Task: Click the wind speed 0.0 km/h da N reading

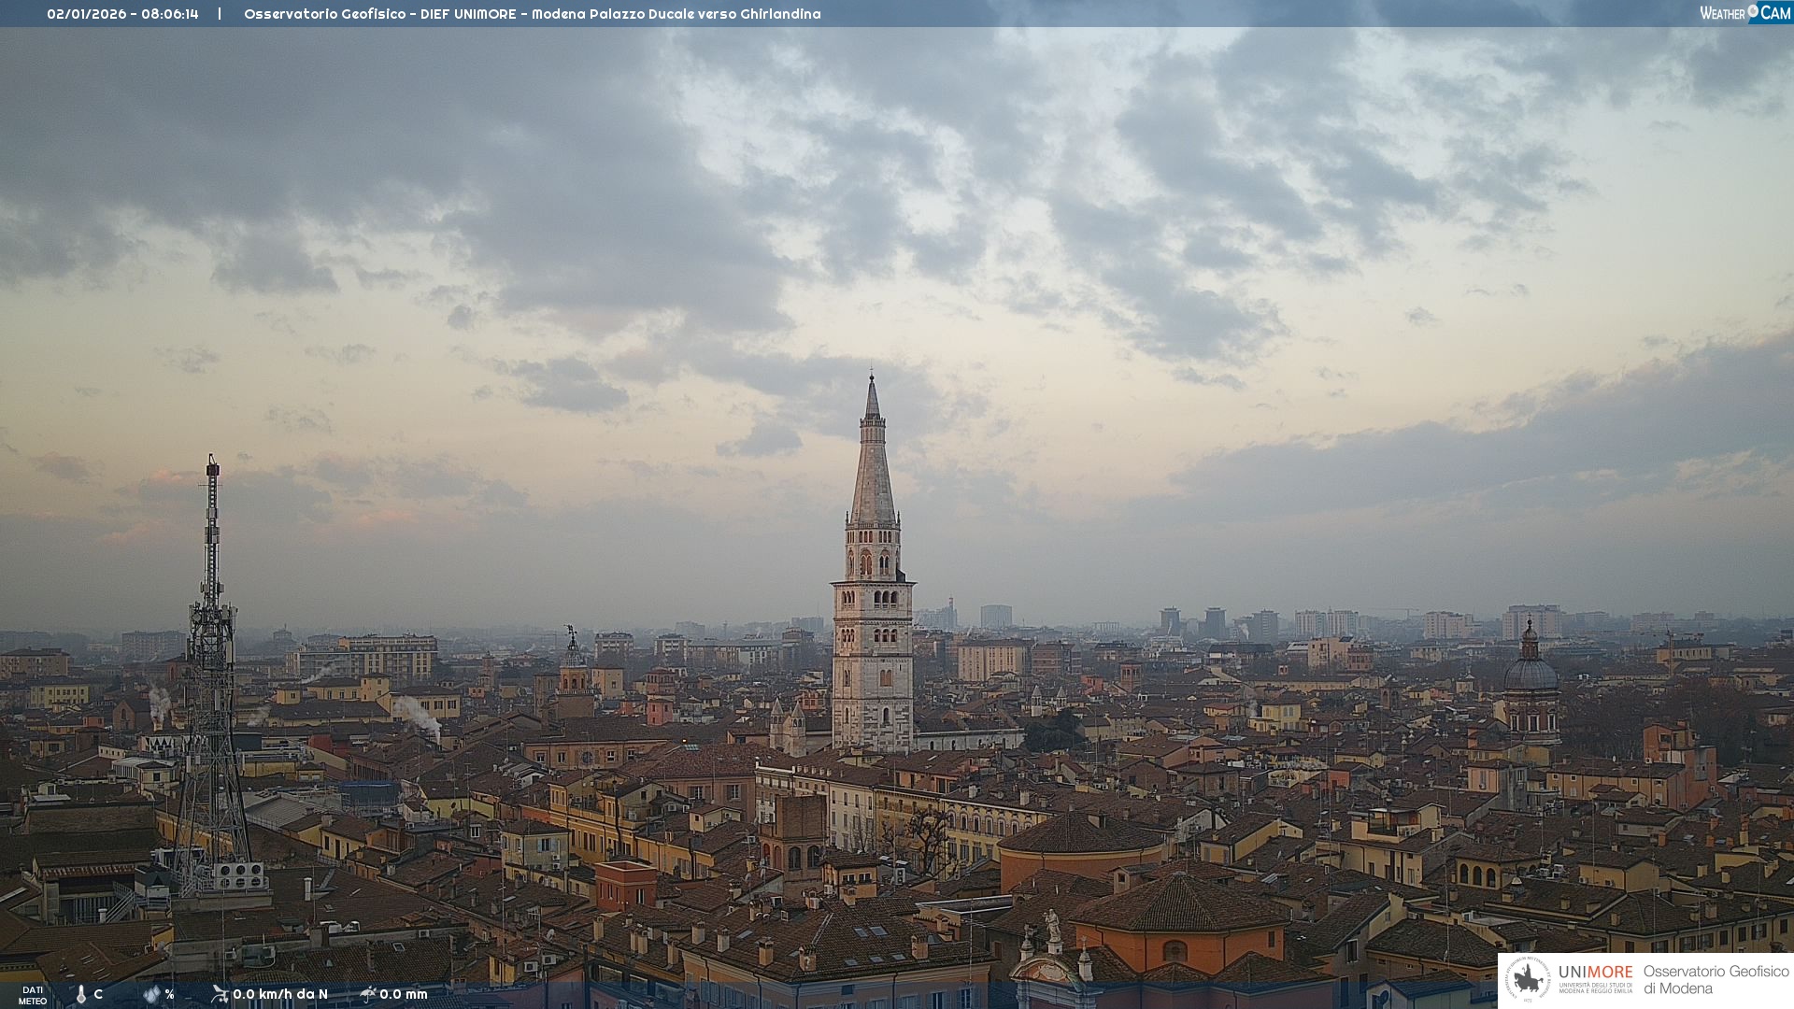Action: pos(280,994)
